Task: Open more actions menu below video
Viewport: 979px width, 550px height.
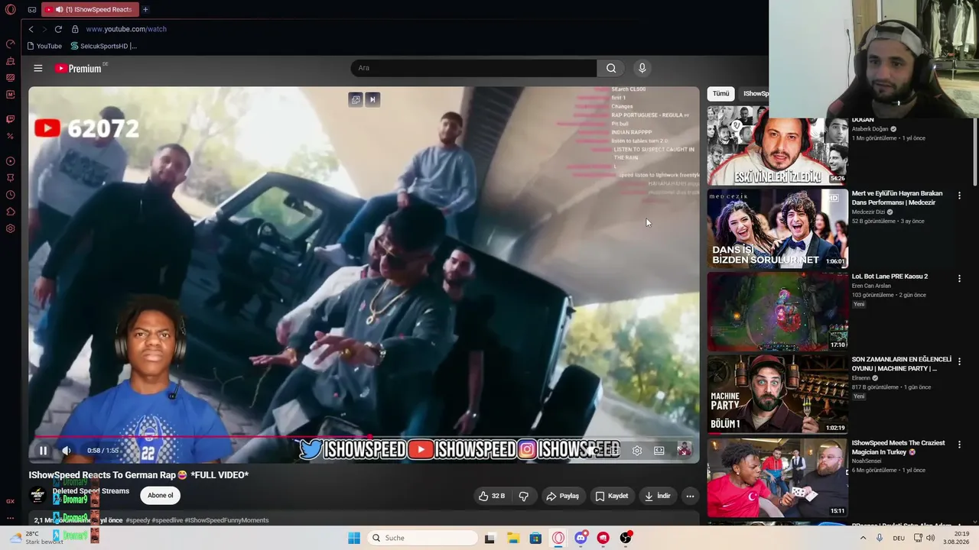Action: (x=690, y=496)
